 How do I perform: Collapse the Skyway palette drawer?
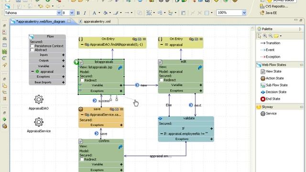(x=302, y=107)
